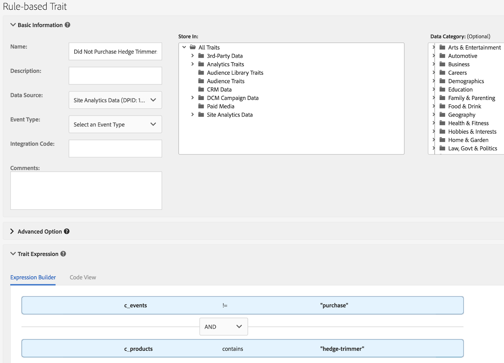Choose the Automotive data category label

463,56
